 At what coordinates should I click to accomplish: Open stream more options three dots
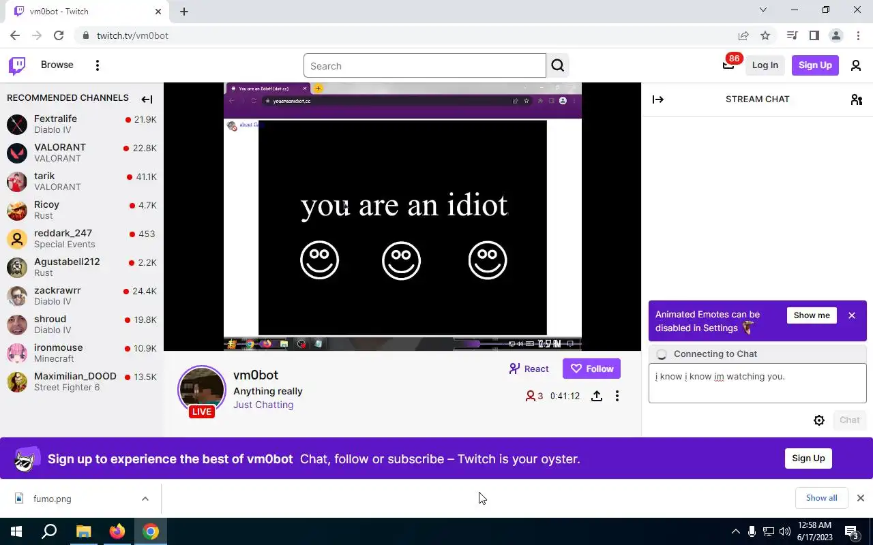click(x=617, y=396)
